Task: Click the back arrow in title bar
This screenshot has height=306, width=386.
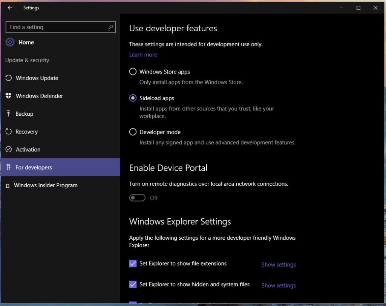Action: pos(10,8)
